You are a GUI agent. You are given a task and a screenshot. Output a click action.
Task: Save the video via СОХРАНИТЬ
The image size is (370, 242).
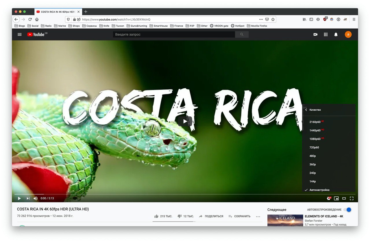(x=239, y=216)
